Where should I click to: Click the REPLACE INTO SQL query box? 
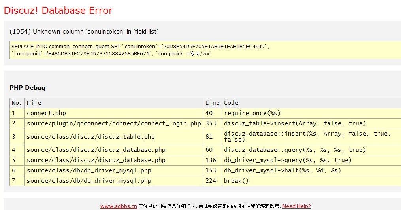205,50
